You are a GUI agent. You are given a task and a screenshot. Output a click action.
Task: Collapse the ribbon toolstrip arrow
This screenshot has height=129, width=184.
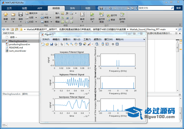180,25
